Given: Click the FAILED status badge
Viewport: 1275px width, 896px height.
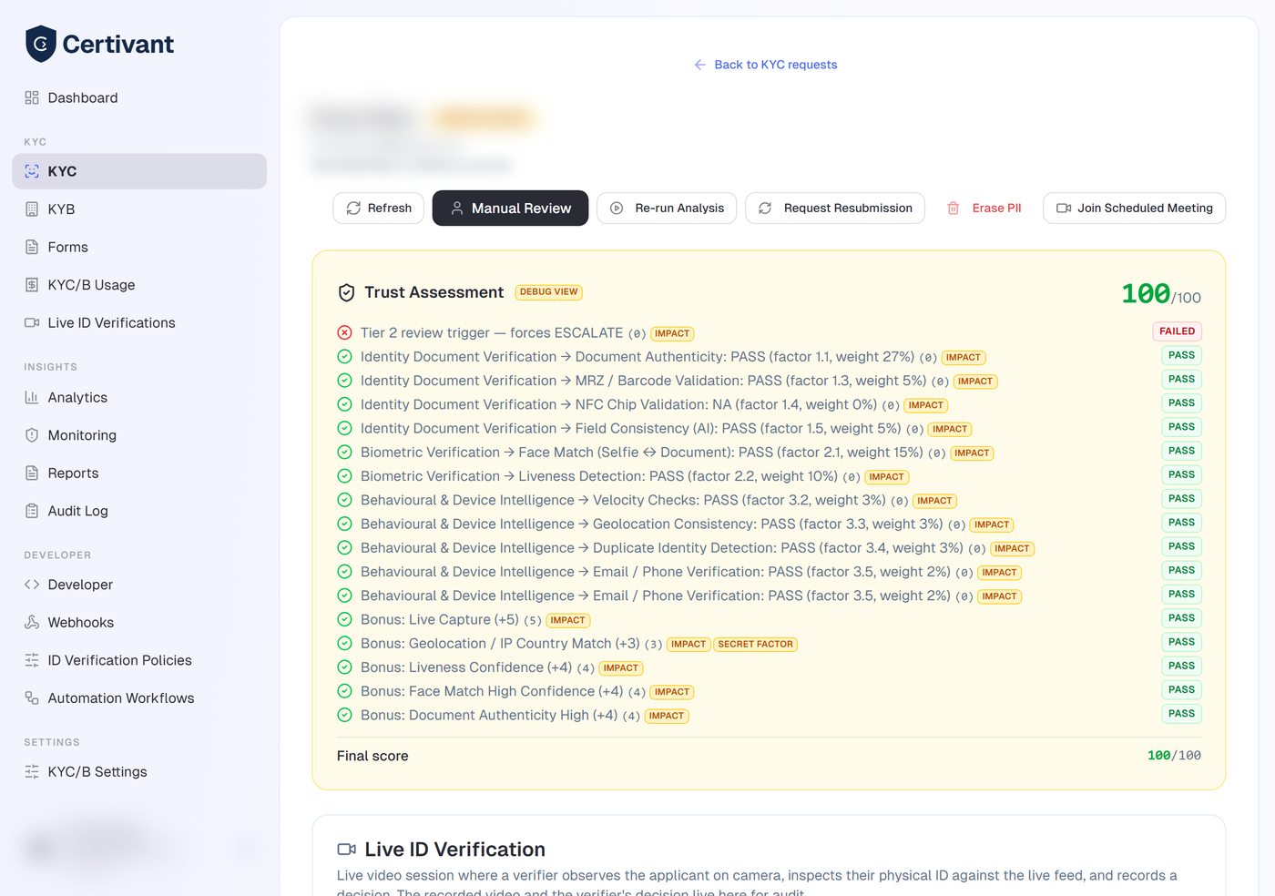Looking at the screenshot, I should (1177, 331).
